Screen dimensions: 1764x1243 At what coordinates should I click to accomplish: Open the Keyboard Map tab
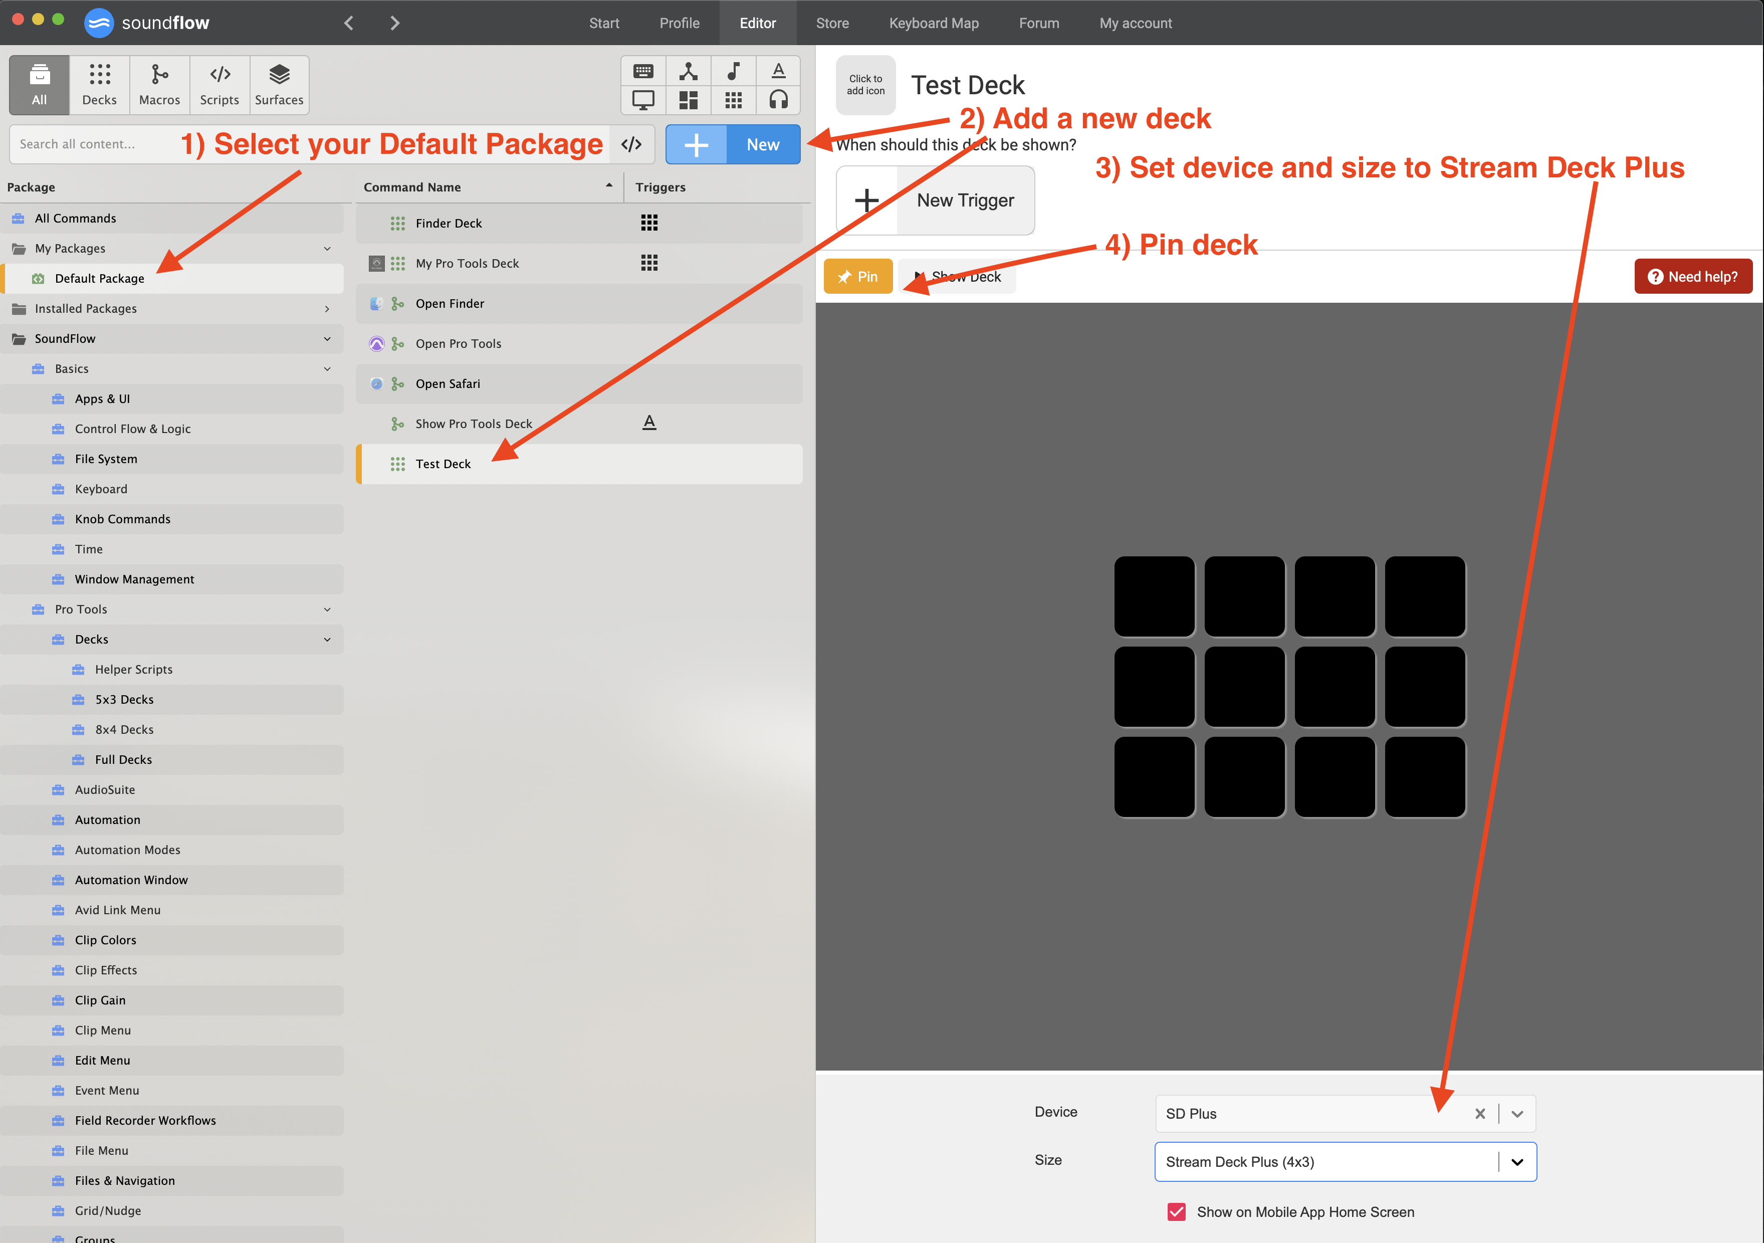pos(934,23)
